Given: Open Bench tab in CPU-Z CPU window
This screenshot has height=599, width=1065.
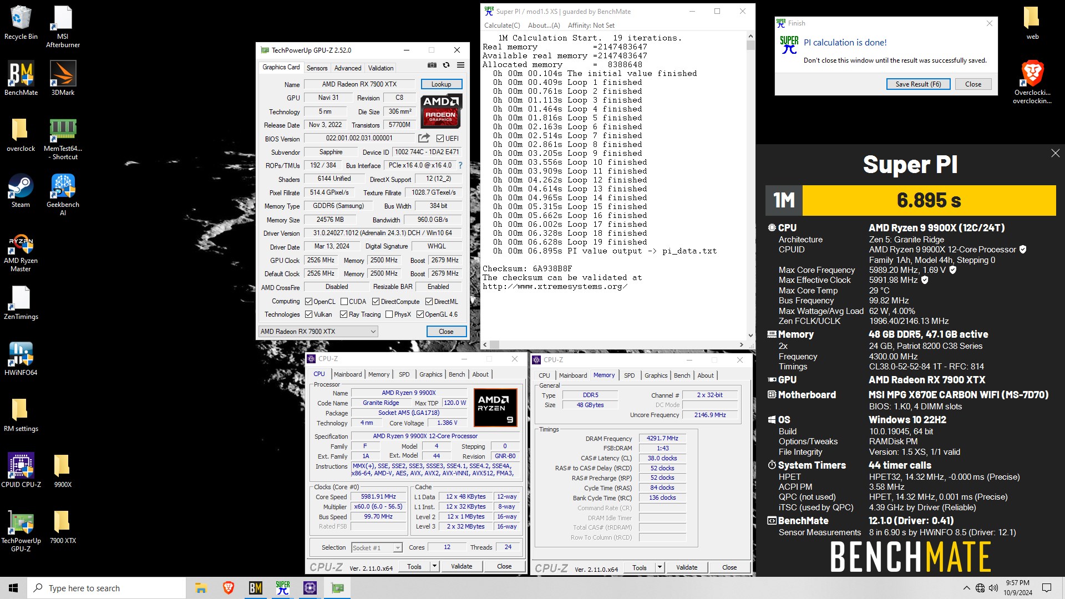Looking at the screenshot, I should point(457,374).
